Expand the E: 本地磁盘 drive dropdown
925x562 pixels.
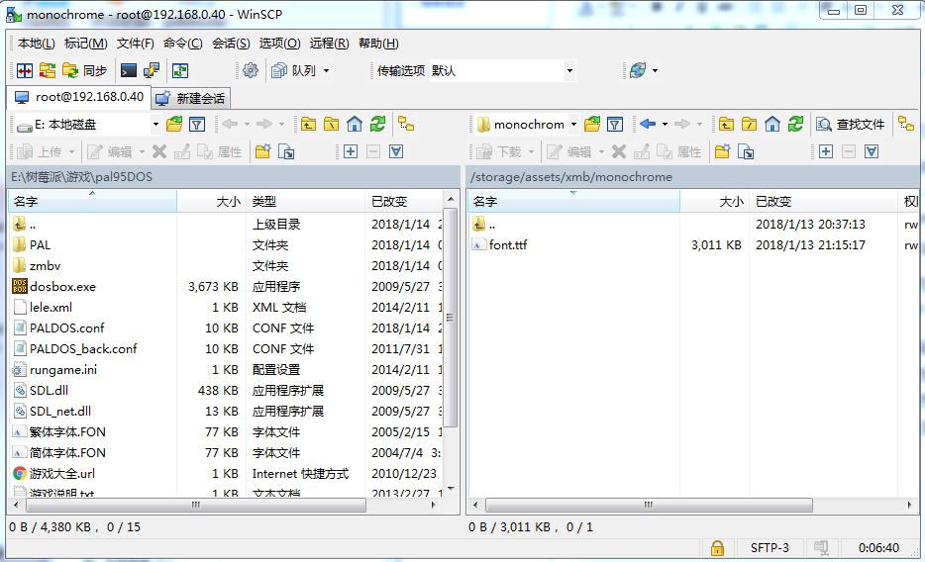(155, 125)
